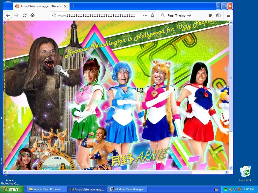Viewport: 258px width, 193px height.
Task: Open the Firefox hamburger menu
Action: tap(228, 15)
